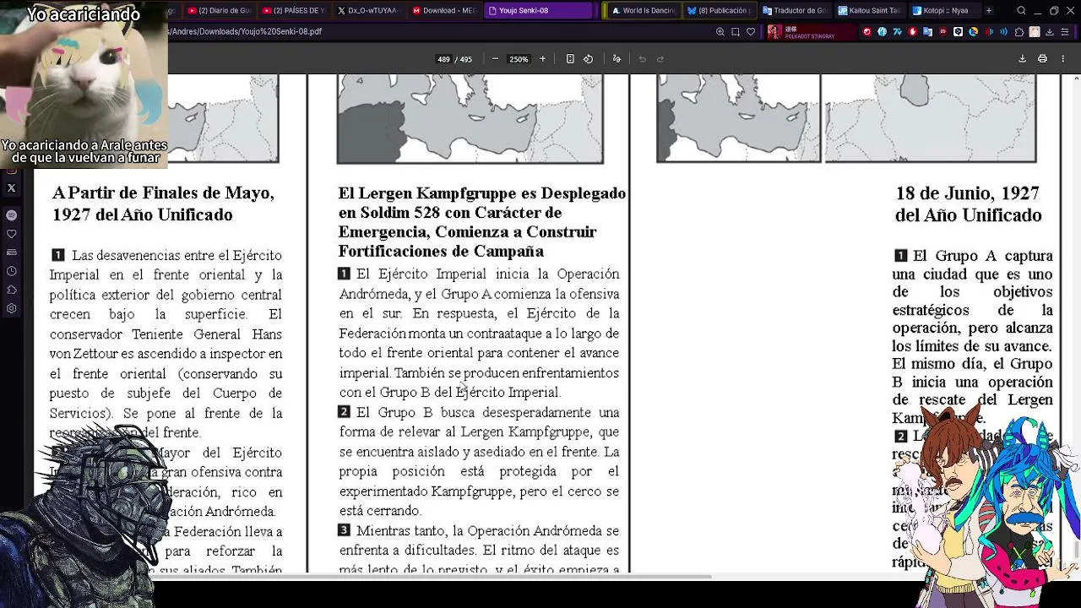Open the PDF viewer more actions menu

[1062, 58]
